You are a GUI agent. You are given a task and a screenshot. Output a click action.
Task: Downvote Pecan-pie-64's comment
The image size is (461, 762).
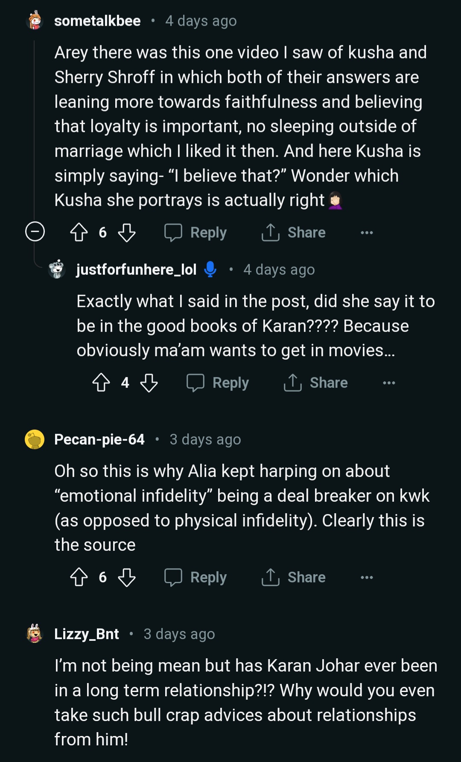127,577
